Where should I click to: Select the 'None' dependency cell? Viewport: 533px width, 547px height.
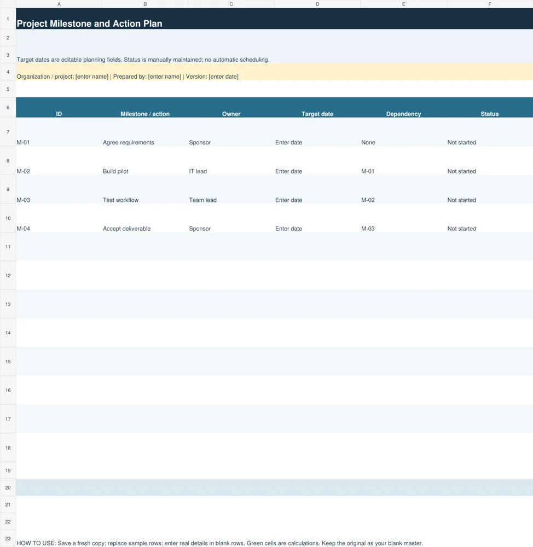pos(404,132)
